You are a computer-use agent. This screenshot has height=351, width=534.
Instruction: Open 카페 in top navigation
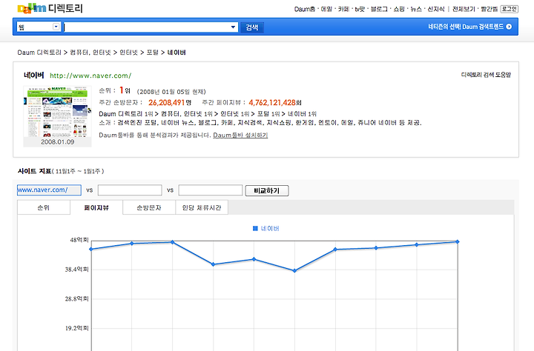[x=343, y=9]
